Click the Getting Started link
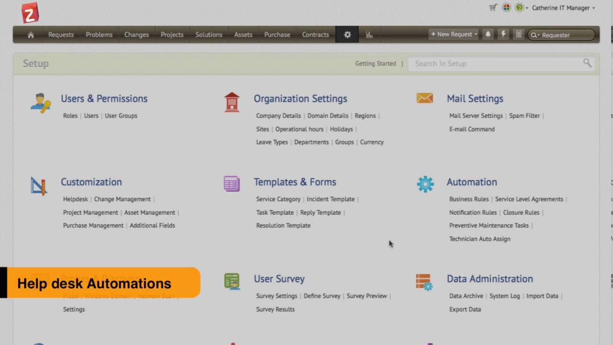This screenshot has width=613, height=345. [x=375, y=63]
